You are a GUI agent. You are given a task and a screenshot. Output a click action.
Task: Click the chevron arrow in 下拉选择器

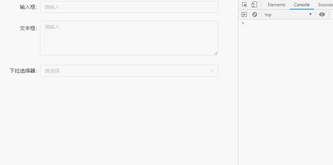coord(212,71)
